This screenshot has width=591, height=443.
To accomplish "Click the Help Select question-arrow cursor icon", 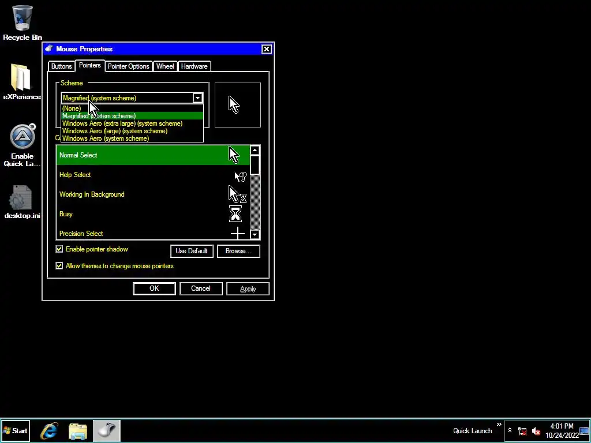I will (x=241, y=177).
